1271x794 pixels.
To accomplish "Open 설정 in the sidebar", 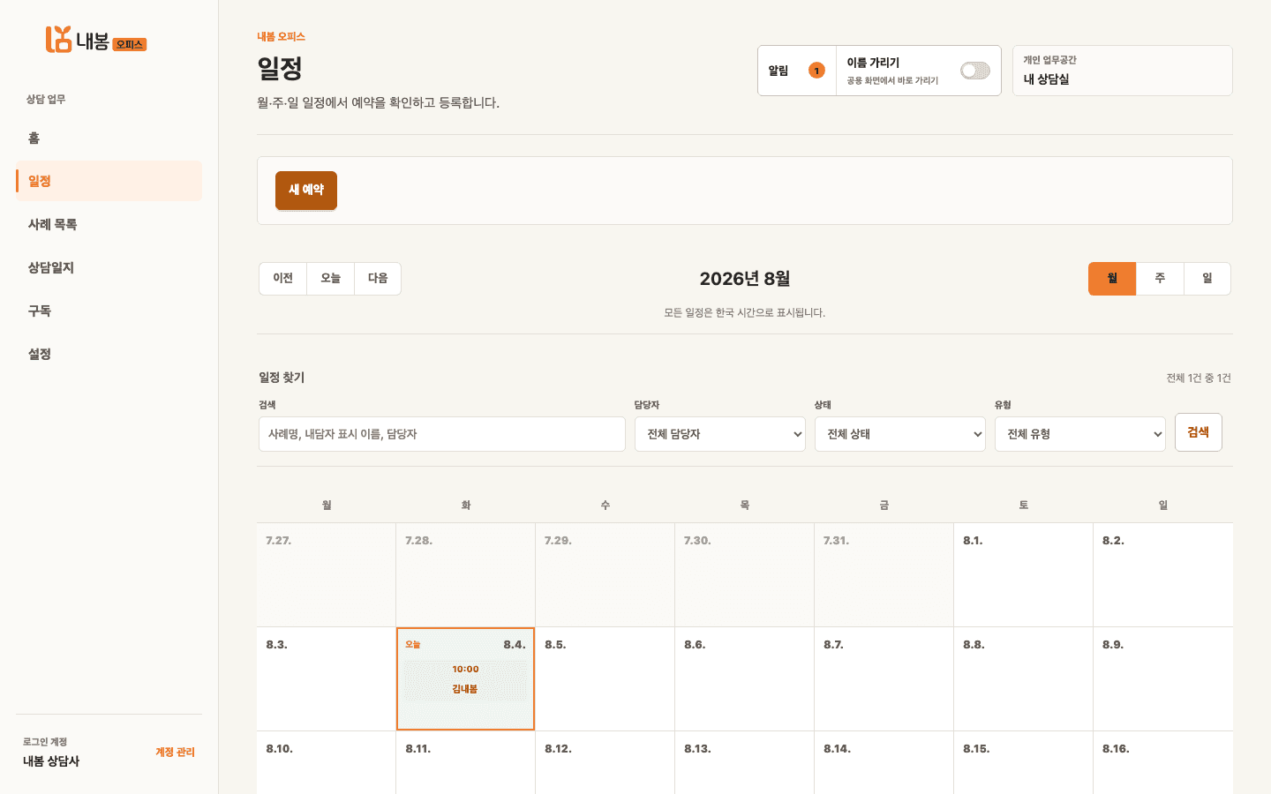I will (109, 354).
